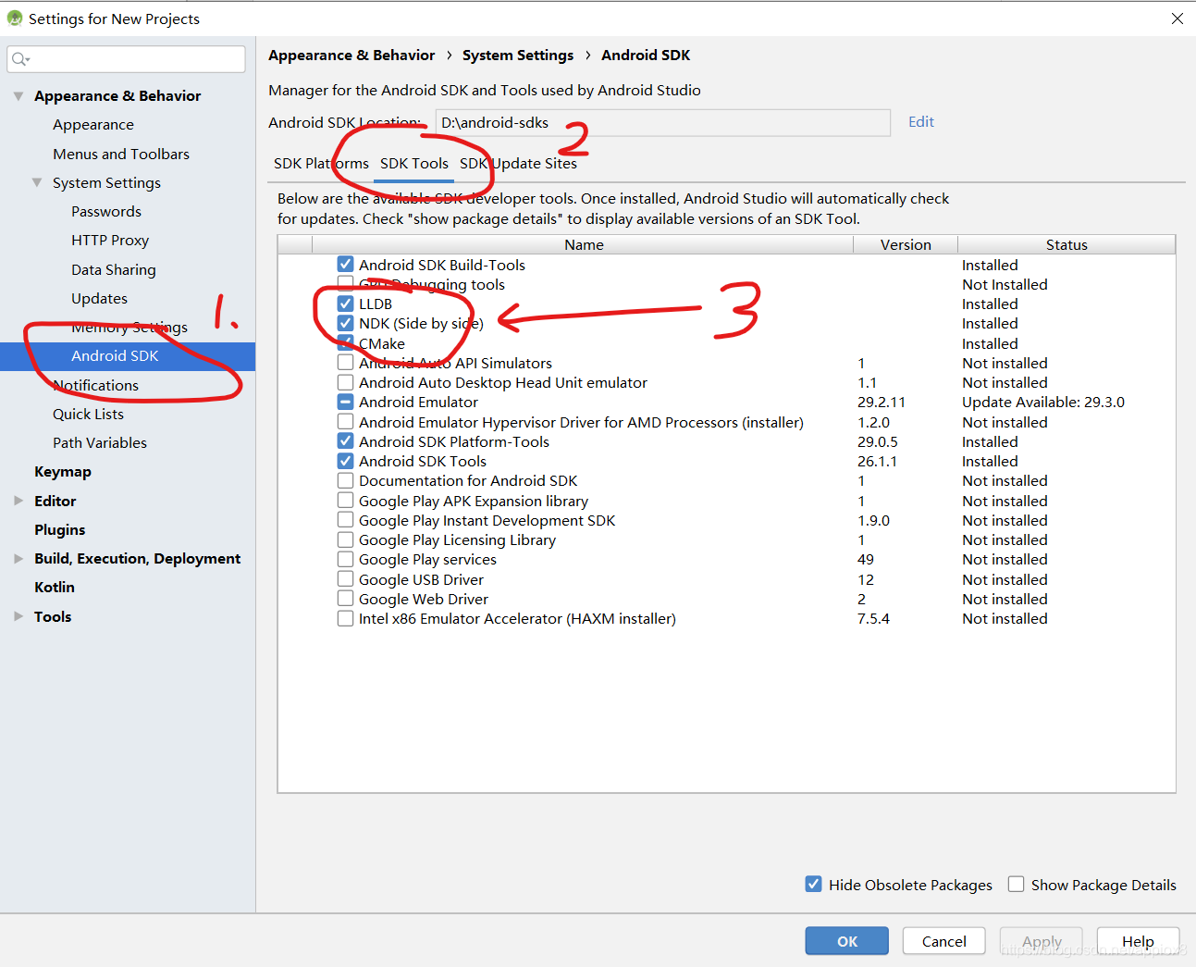This screenshot has width=1196, height=967.
Task: Toggle Android SDK Build-Tools checkbox
Action: click(345, 265)
